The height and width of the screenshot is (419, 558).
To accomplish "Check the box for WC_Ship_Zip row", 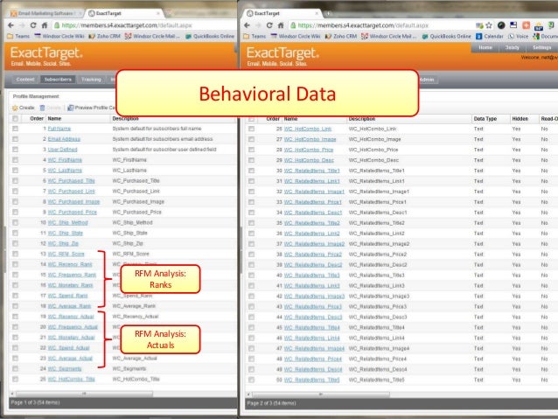I will 15,243.
